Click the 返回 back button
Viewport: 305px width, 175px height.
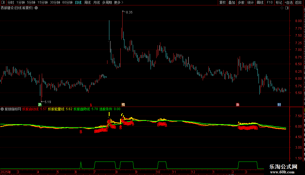[x=298, y=2]
